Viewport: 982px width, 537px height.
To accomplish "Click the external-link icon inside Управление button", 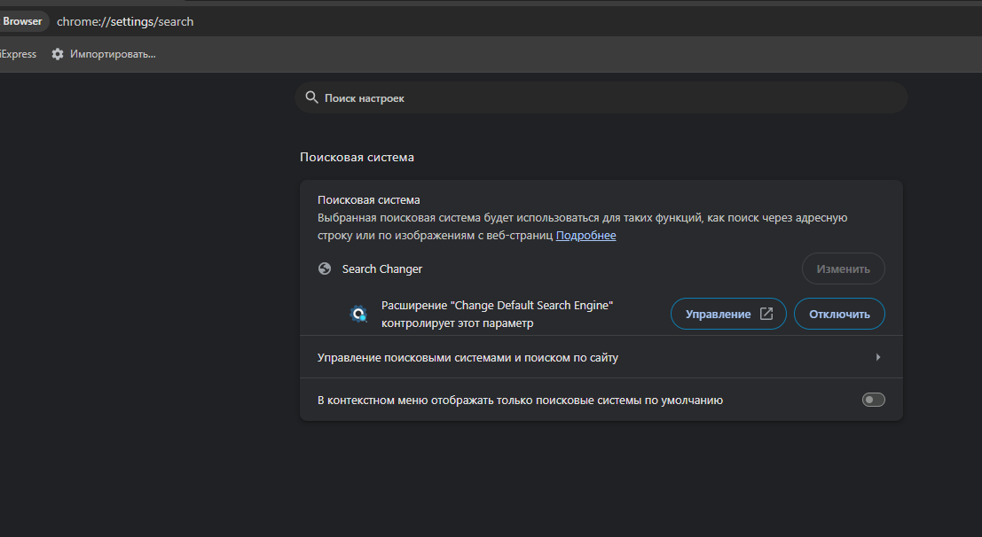I will tap(766, 314).
